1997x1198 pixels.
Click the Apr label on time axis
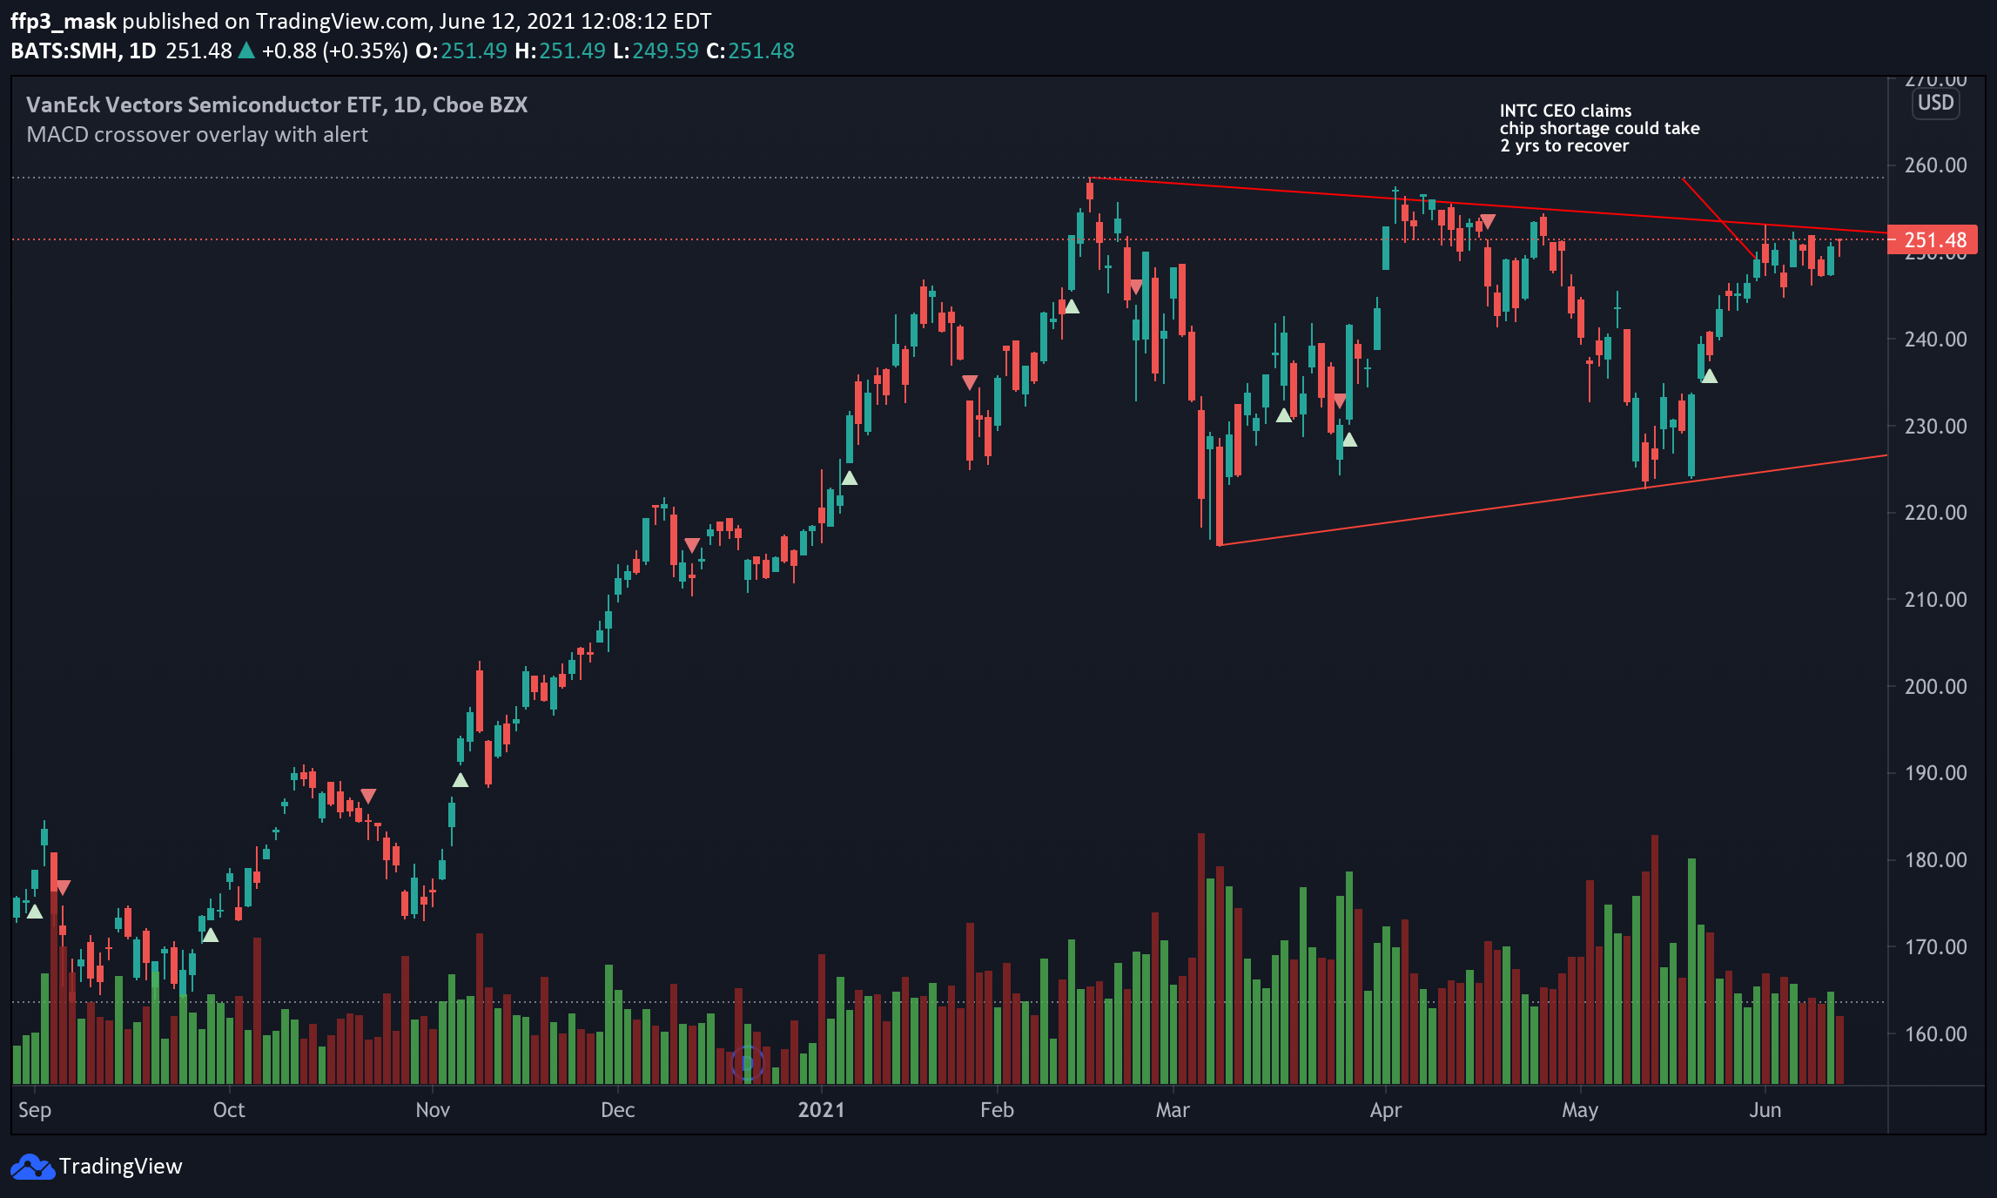coord(1385,1110)
